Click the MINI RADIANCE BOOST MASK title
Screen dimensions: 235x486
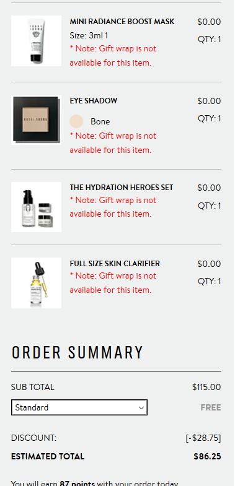coord(122,22)
